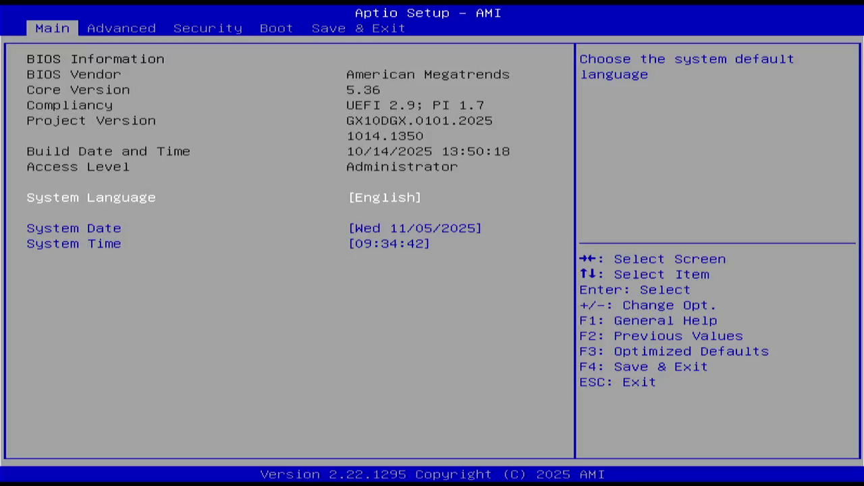
Task: Switch to the Advanced tab
Action: click(x=122, y=28)
